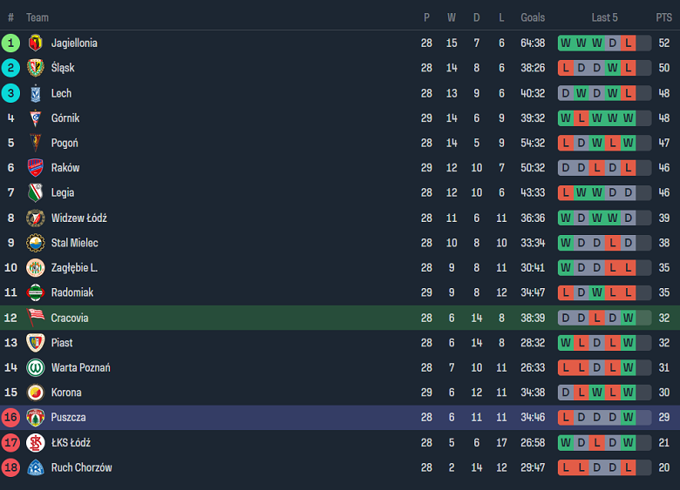Click the Warta Poznań club crest icon
Viewport: 680px width, 490px height.
pos(35,367)
